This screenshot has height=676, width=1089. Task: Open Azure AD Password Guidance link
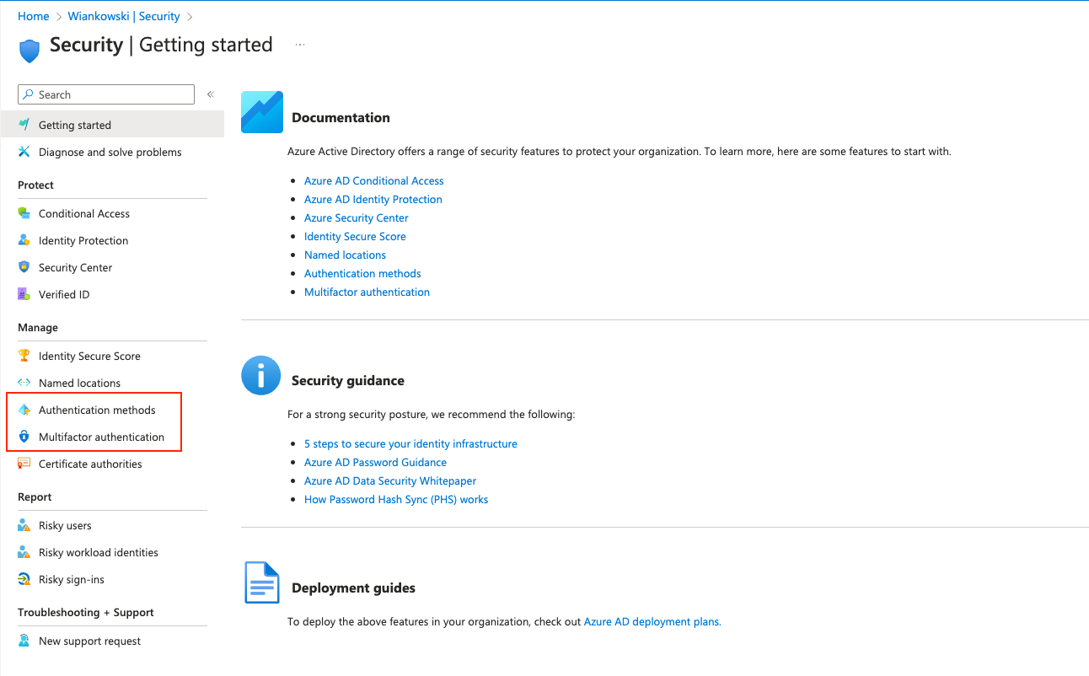click(x=375, y=462)
